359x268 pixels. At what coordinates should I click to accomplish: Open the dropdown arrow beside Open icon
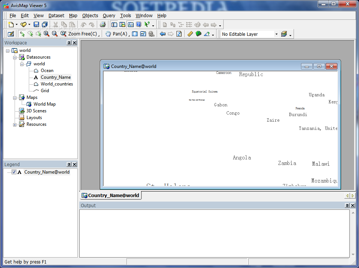[29, 25]
